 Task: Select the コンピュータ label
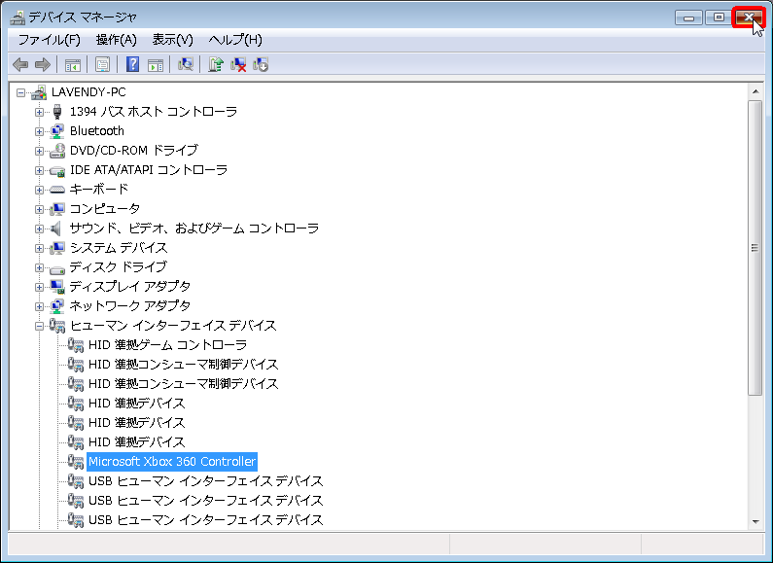pyautogui.click(x=104, y=209)
